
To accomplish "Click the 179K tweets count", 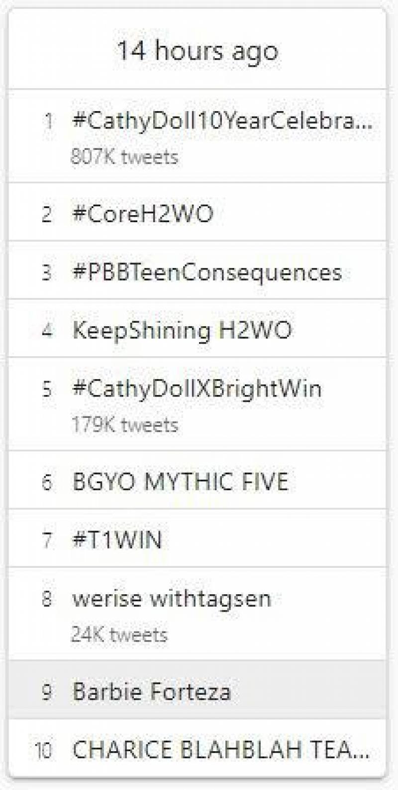I will pos(124,425).
